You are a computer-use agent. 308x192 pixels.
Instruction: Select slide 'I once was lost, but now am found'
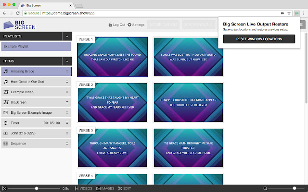[188, 57]
